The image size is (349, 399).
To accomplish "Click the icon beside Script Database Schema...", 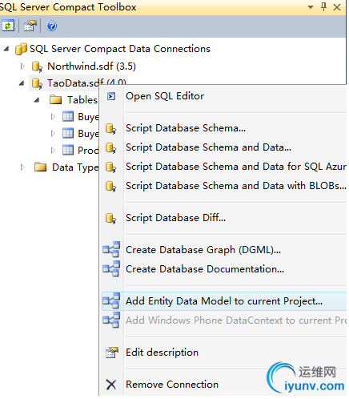I will 110,128.
